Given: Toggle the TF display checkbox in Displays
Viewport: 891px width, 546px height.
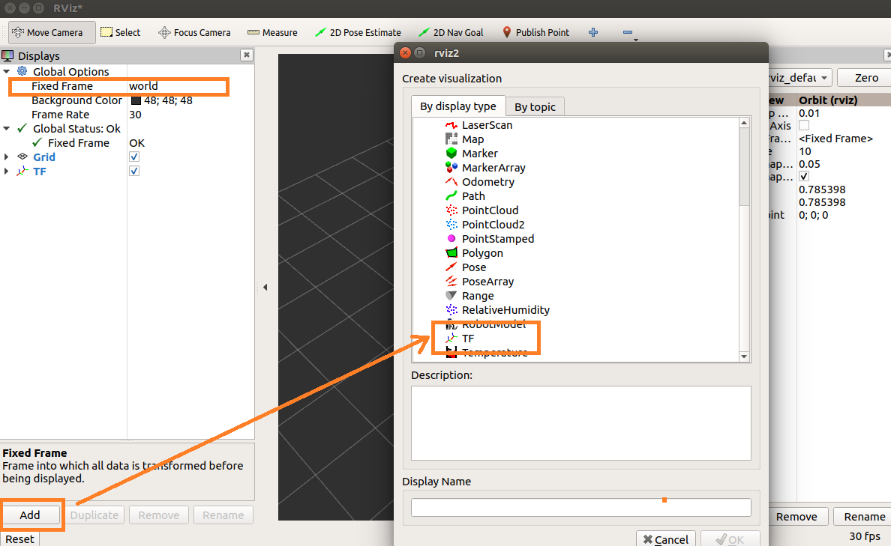Looking at the screenshot, I should point(134,171).
